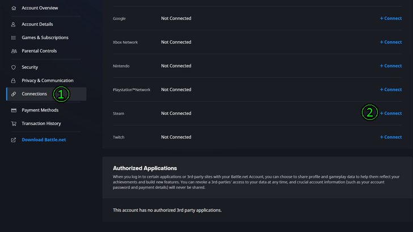
Task: Connect the Steam account
Action: click(391, 114)
